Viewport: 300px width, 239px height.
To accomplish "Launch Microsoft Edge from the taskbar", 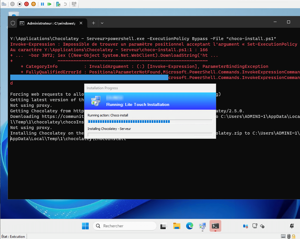I will click(189, 226).
